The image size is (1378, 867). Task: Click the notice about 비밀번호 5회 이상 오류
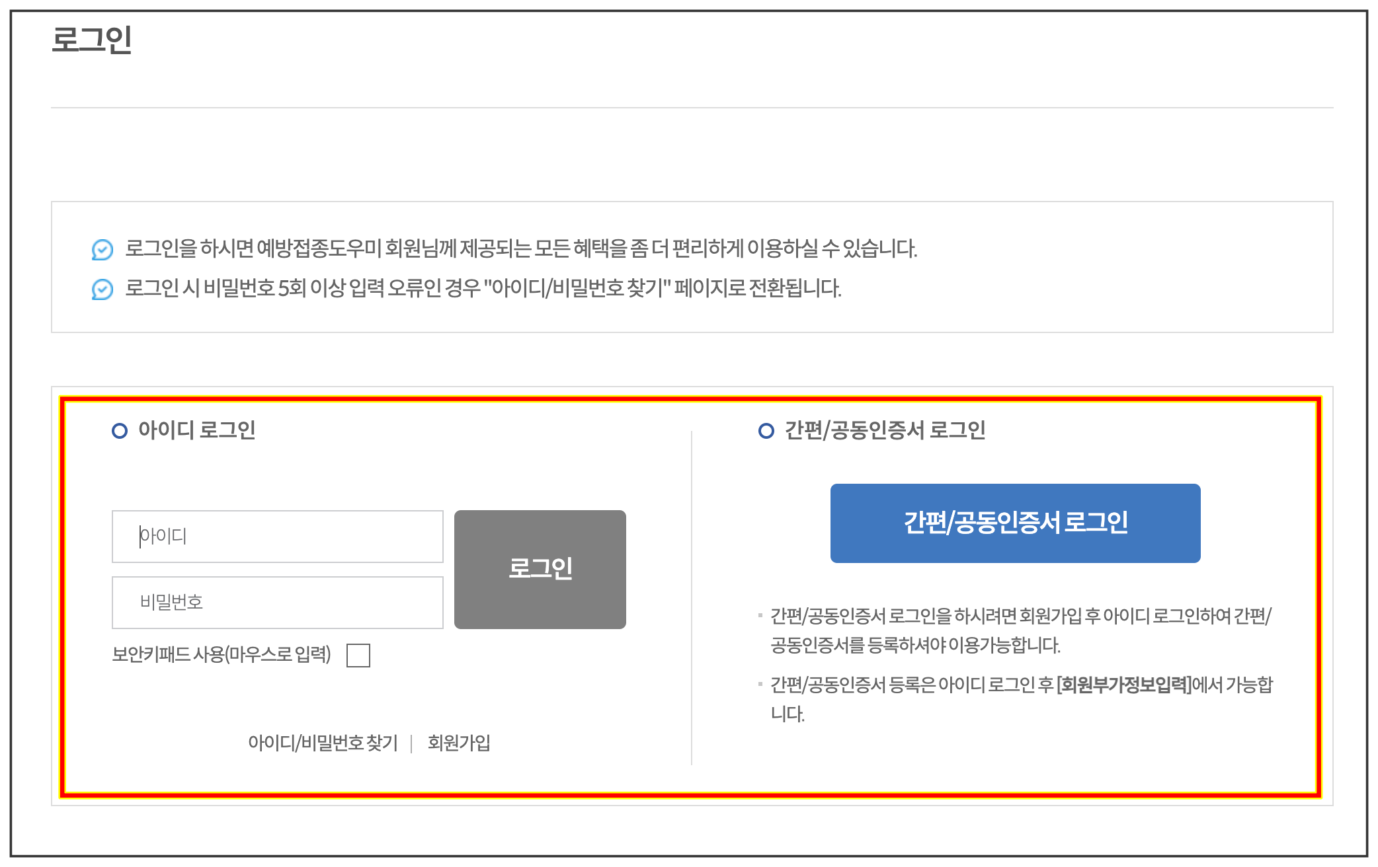point(483,289)
